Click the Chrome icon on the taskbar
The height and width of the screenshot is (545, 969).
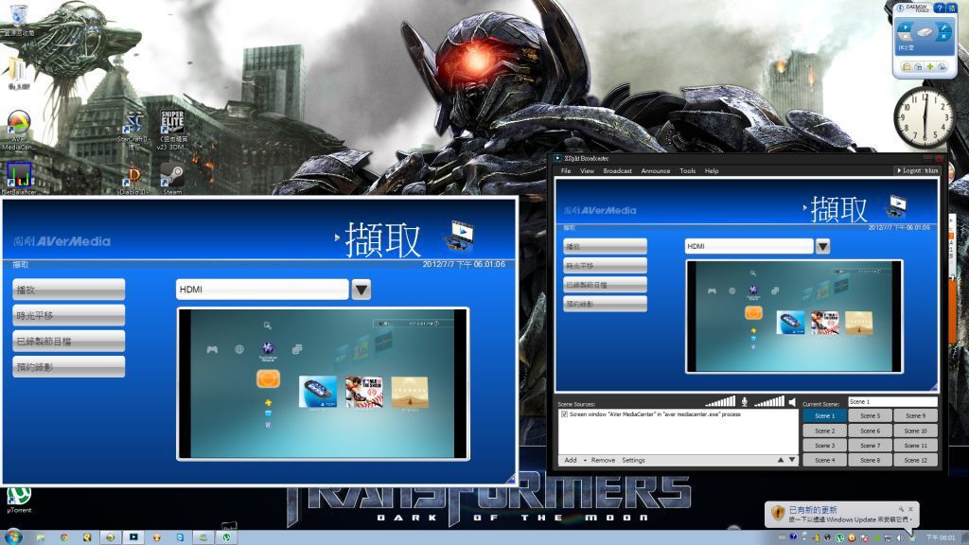click(x=63, y=537)
